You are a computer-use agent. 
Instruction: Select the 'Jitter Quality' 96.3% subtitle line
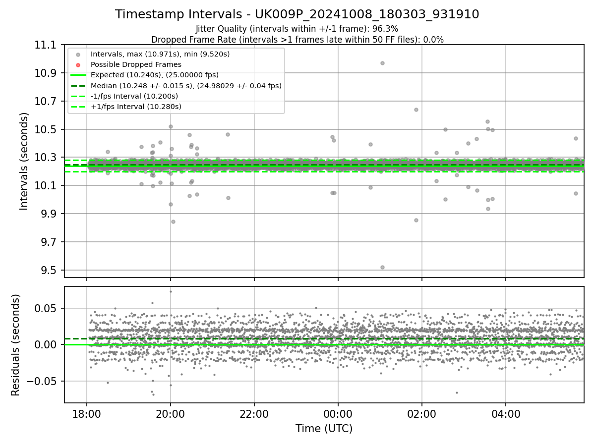pyautogui.click(x=297, y=29)
